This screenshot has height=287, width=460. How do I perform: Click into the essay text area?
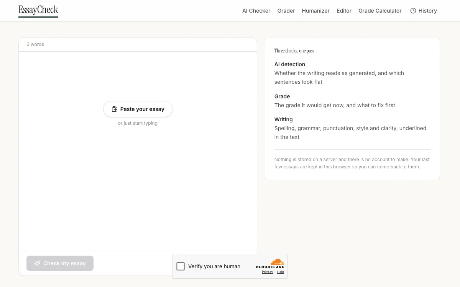(138, 151)
